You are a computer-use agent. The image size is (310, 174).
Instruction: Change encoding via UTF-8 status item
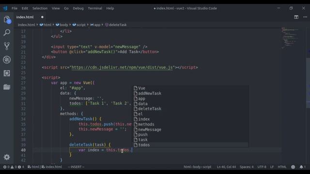[262, 167]
